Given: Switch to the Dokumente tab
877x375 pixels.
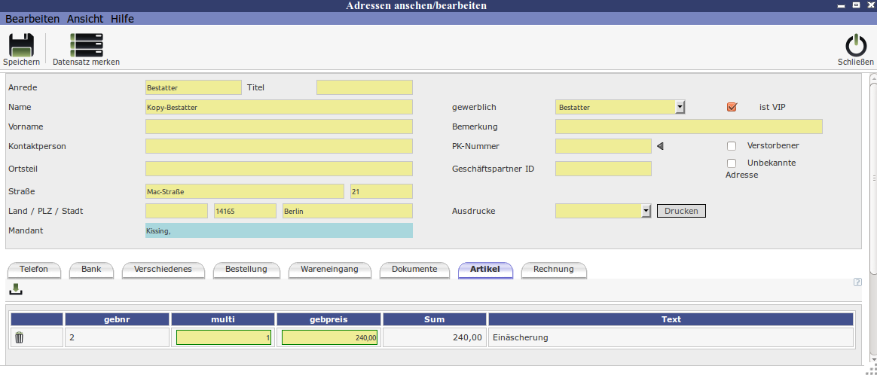Looking at the screenshot, I should (414, 270).
